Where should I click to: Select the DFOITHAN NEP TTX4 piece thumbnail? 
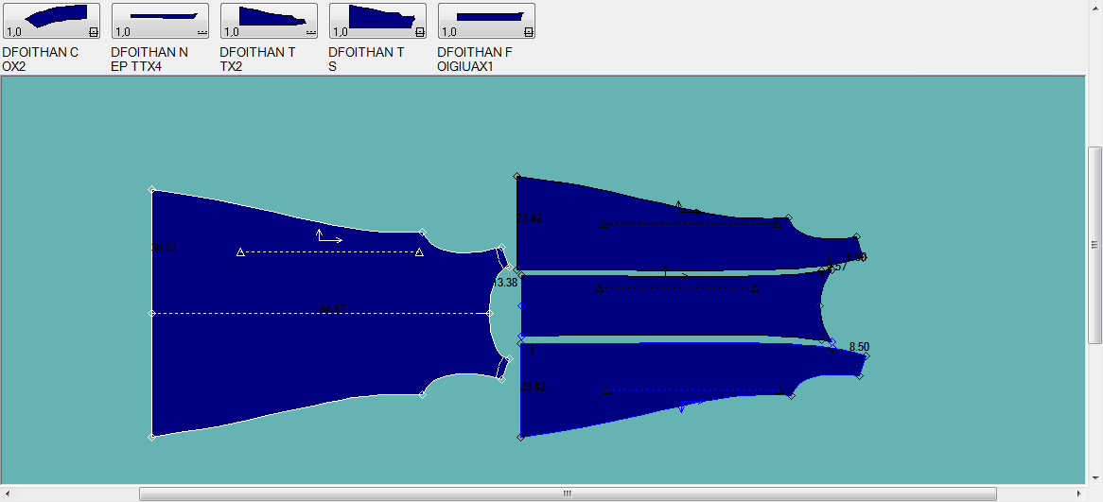coord(160,20)
